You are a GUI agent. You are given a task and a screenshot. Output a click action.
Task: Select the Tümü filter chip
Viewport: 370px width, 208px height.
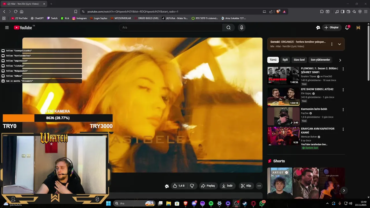[273, 60]
